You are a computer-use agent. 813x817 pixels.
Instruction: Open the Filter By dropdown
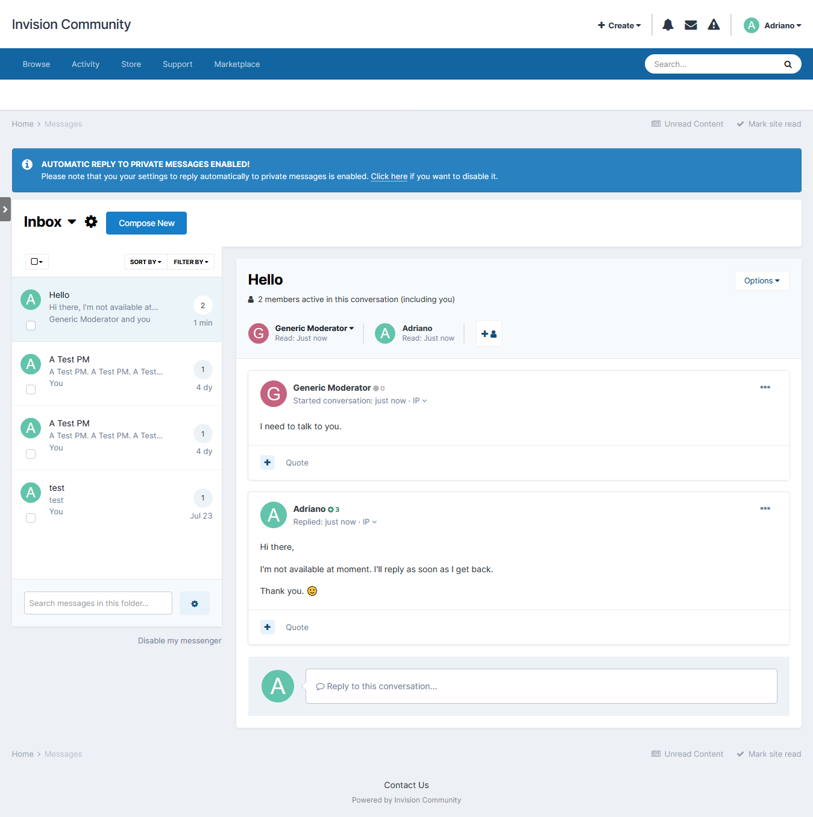190,262
